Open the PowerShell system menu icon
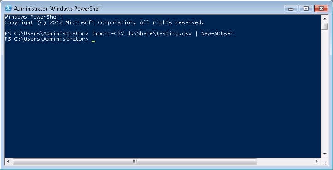Screen dimensions: 333x170 pyautogui.click(x=8, y=8)
